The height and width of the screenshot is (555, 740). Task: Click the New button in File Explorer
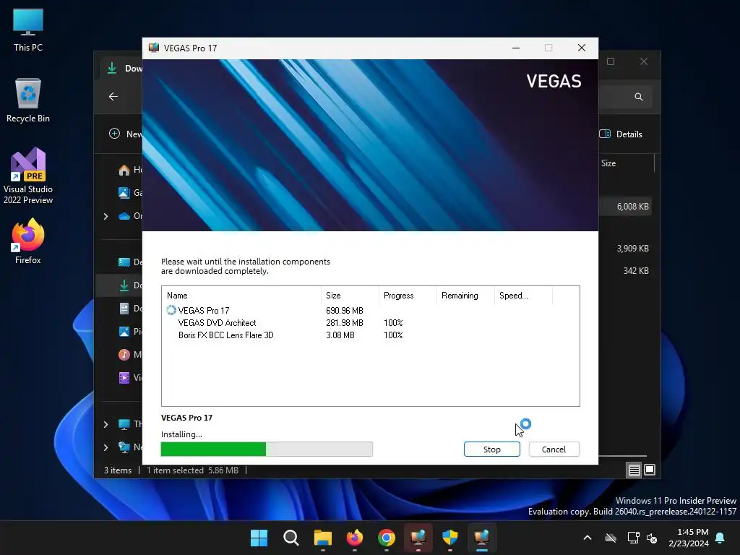(125, 134)
